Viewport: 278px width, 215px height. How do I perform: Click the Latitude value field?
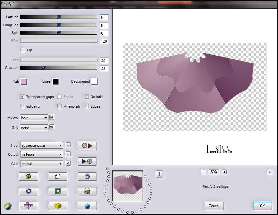tap(104, 17)
